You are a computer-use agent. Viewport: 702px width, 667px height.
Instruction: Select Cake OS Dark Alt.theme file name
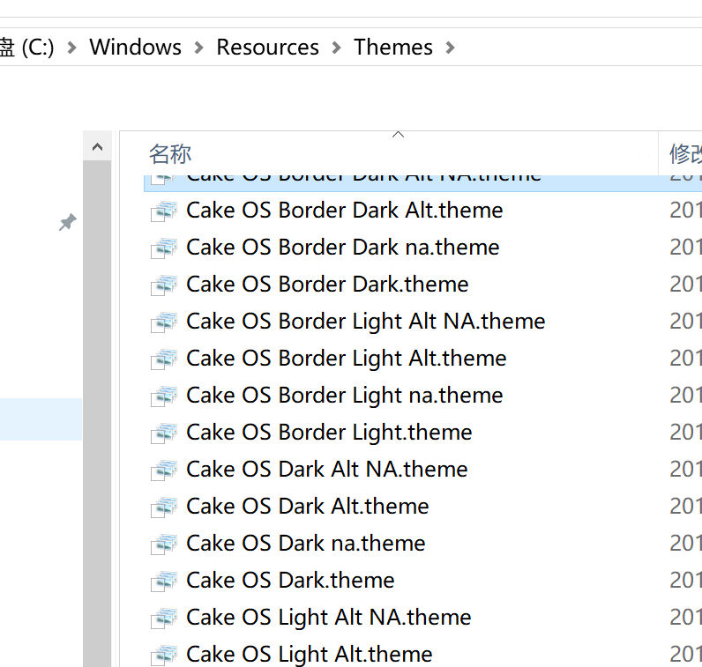tap(307, 507)
